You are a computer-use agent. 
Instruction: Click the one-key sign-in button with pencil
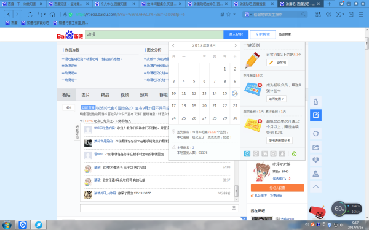(x=277, y=63)
